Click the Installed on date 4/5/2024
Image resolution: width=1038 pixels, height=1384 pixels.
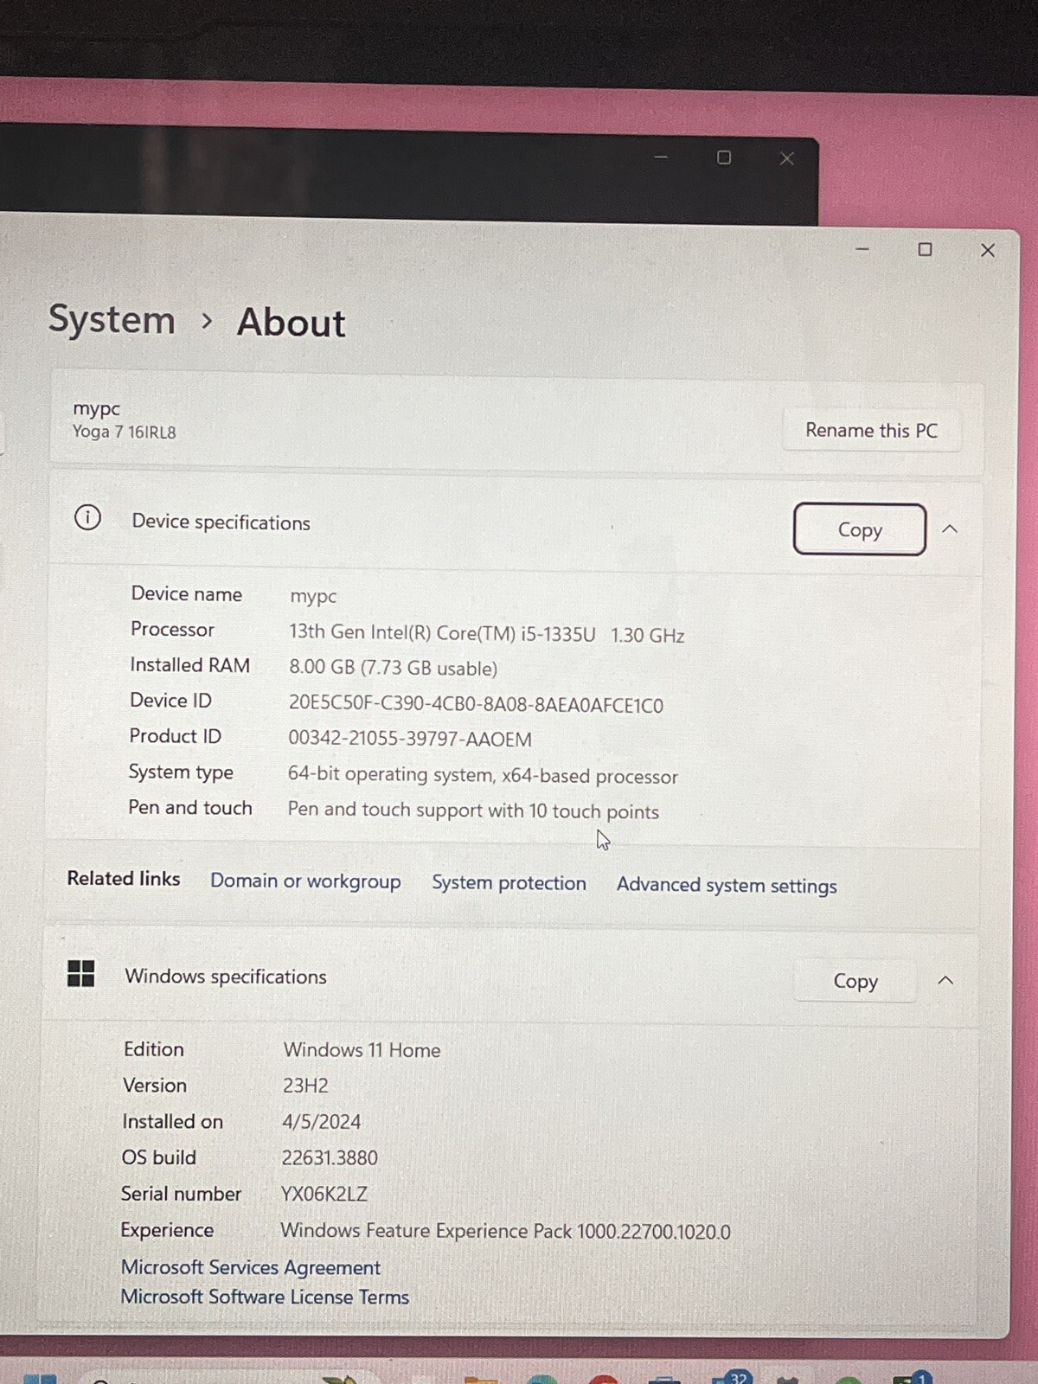[321, 1122]
